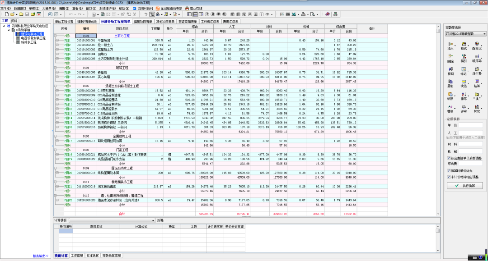Collapse the F段2 砌筑工程 section
Screen dimensions: 488x261
click(x=56, y=68)
